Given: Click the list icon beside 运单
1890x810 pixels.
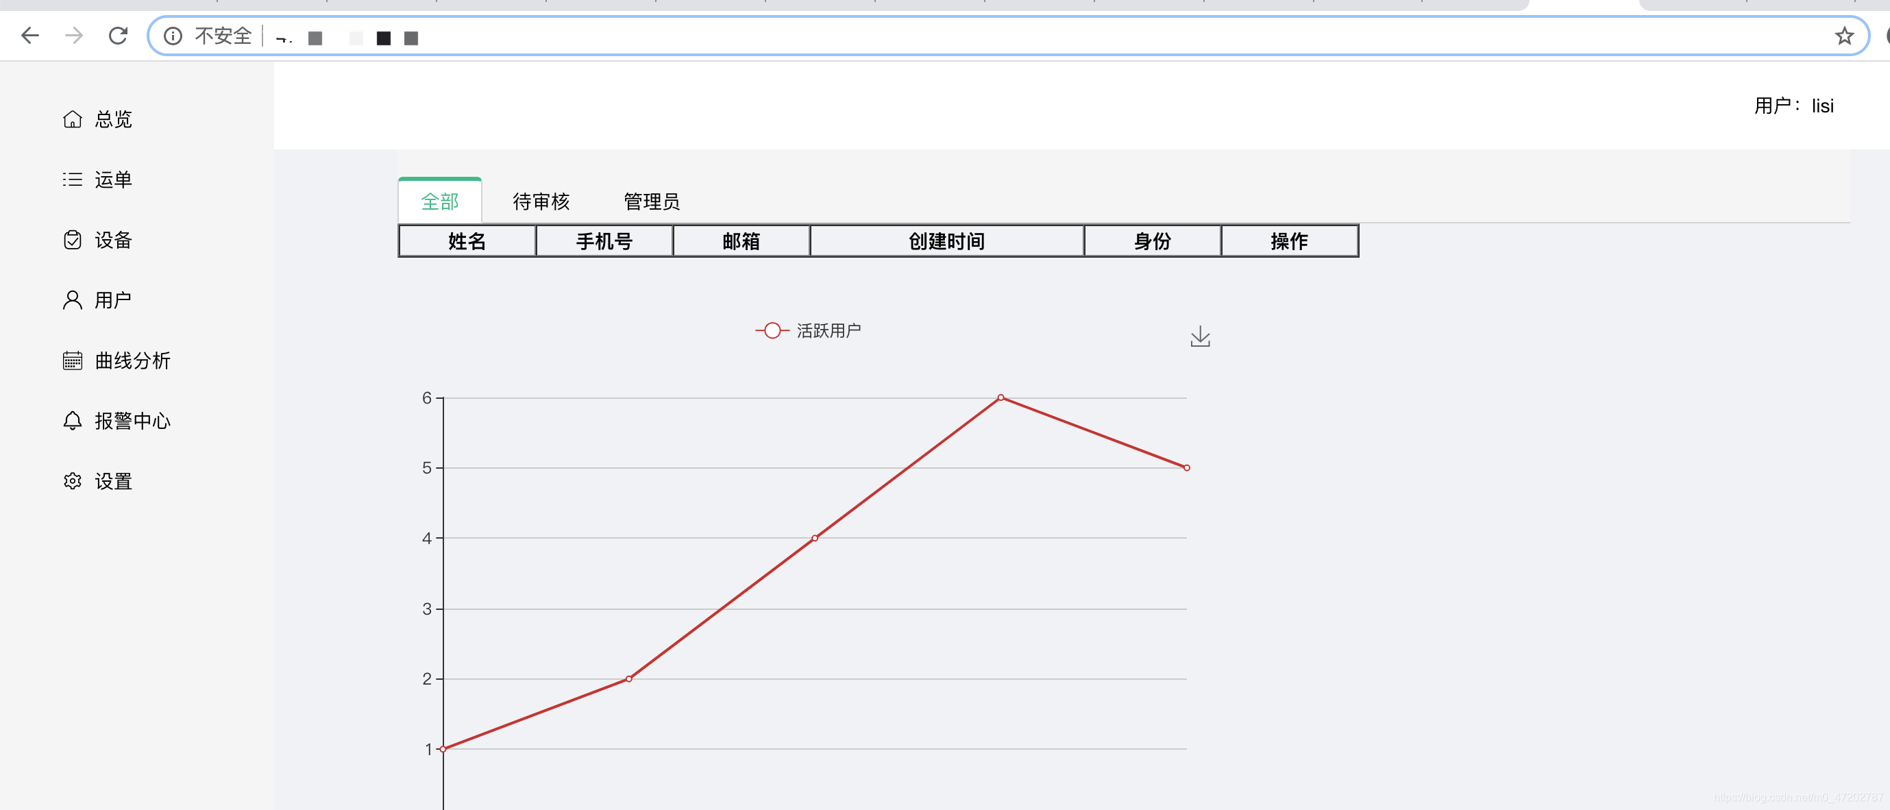Looking at the screenshot, I should [73, 179].
